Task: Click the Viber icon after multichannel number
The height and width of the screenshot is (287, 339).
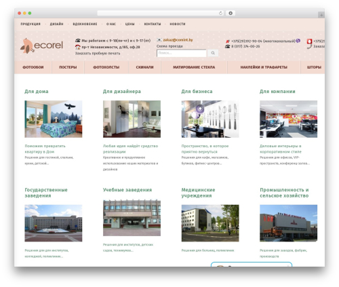Action: coord(298,41)
